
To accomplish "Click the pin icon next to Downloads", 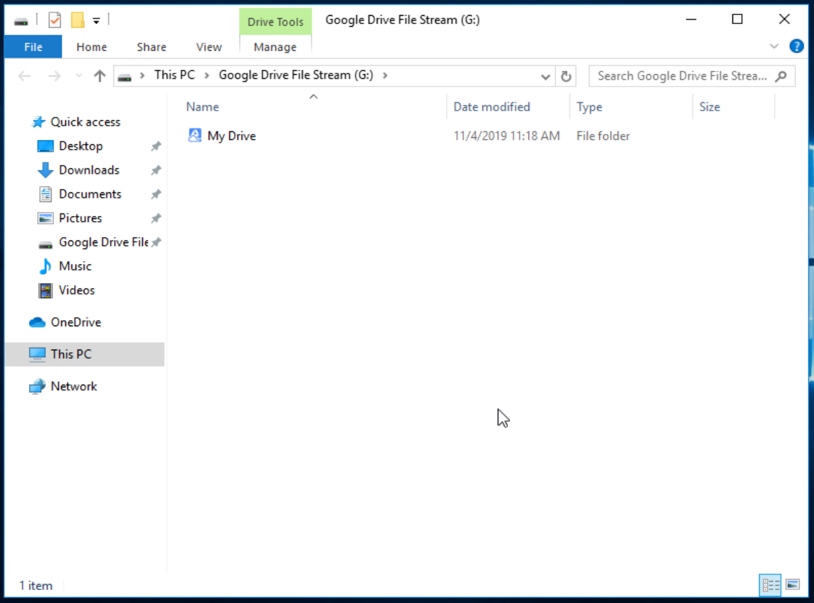I will tap(156, 170).
